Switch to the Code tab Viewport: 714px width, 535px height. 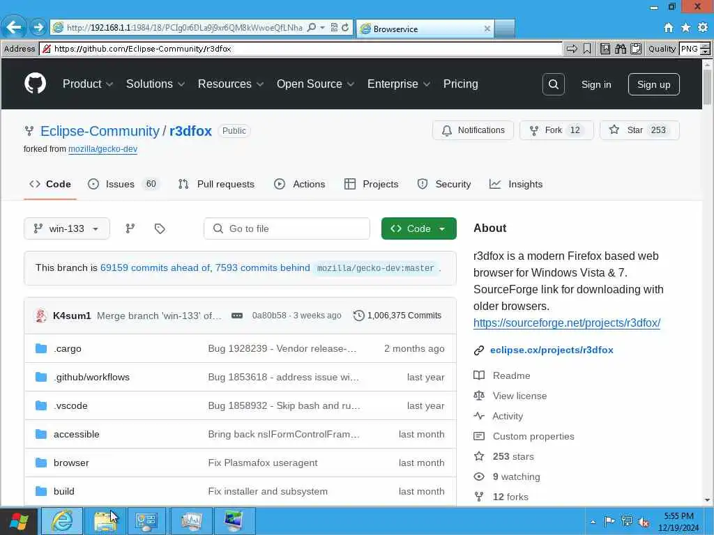pyautogui.click(x=50, y=184)
